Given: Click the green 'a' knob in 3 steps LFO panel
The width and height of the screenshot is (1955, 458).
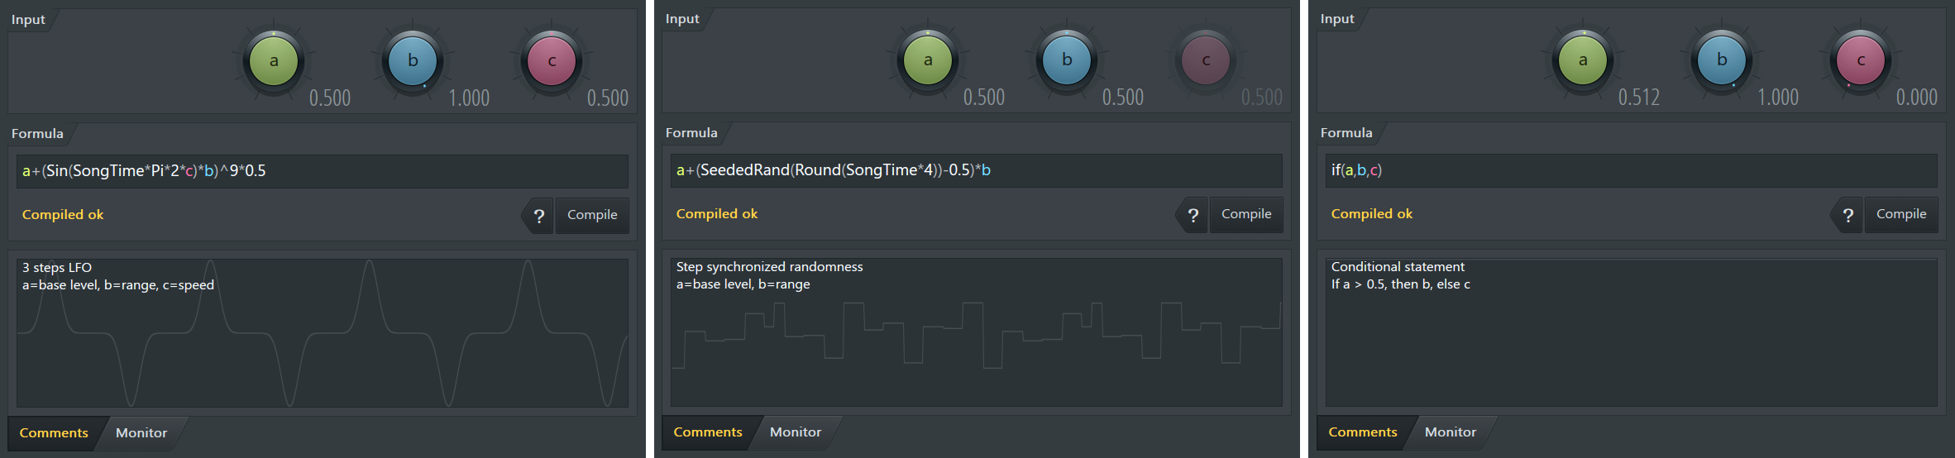Looking at the screenshot, I should click(274, 61).
